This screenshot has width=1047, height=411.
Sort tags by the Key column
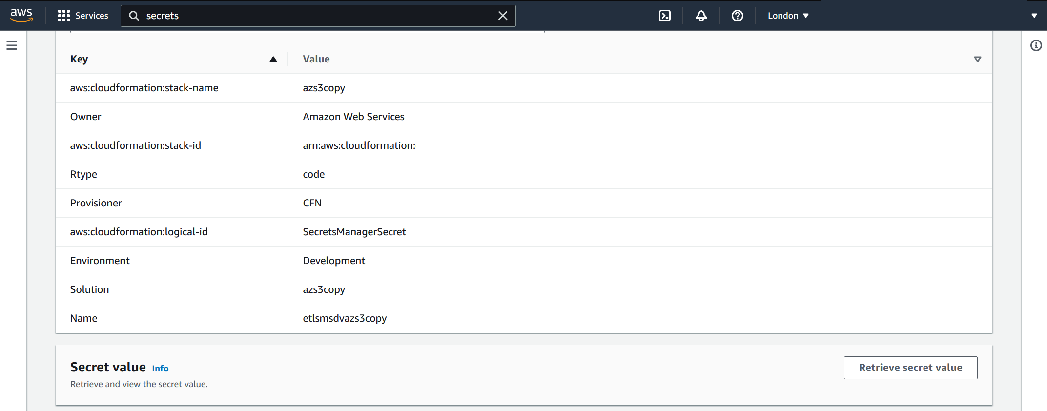(273, 59)
